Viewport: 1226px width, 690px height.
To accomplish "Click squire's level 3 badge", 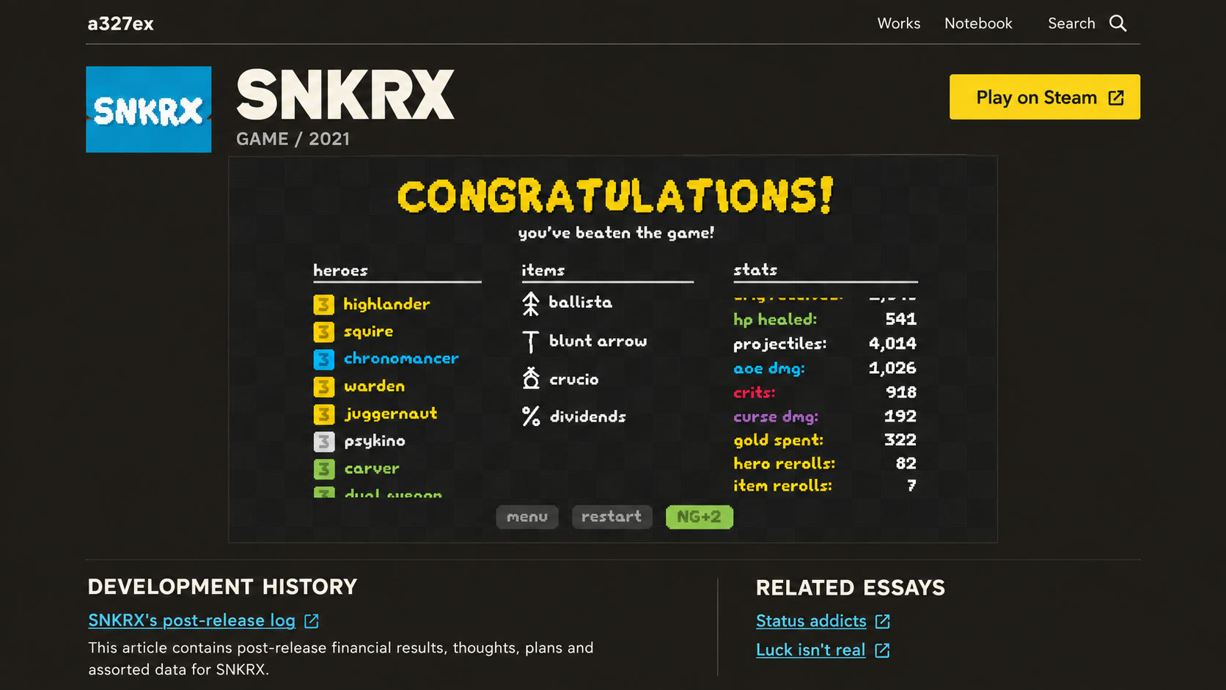I will [x=324, y=332].
